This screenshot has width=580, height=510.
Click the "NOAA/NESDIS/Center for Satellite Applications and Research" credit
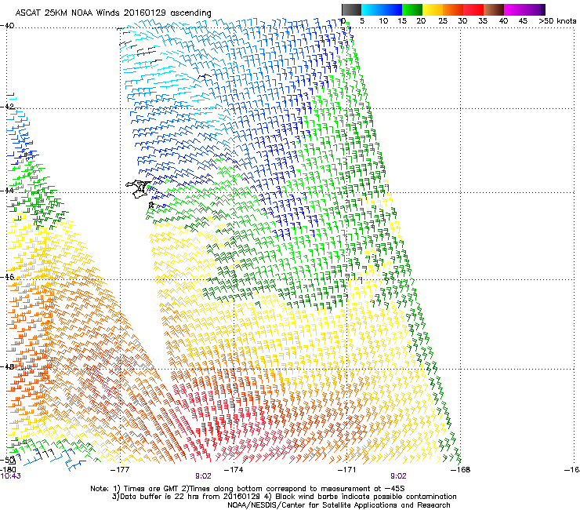[339, 505]
